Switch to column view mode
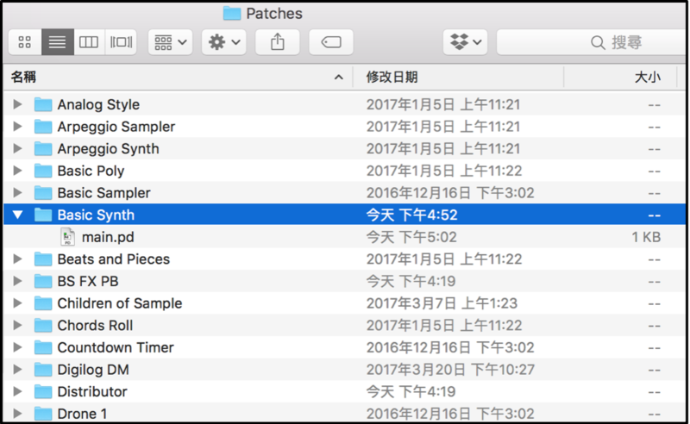690x424 pixels. [x=89, y=42]
